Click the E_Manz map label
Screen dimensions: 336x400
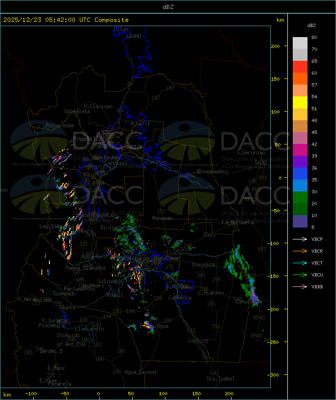56,368
